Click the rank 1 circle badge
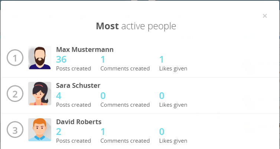This screenshot has height=149, width=280. click(15, 58)
